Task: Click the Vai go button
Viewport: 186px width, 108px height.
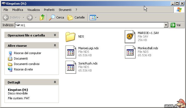Action: tap(175, 25)
